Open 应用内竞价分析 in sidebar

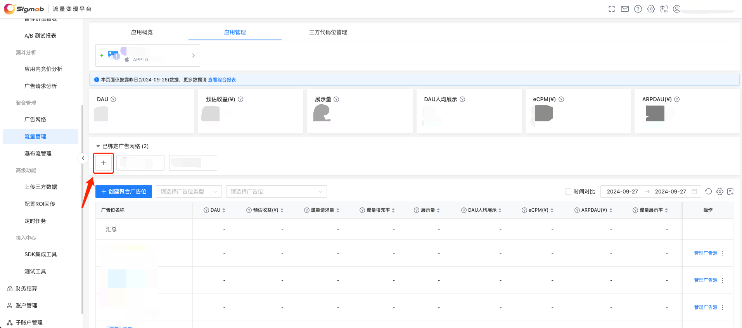coord(43,69)
